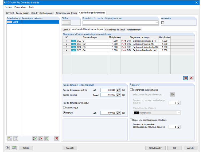Switch to the top-level Général tab
This screenshot has width=203, height=152.
click(x=10, y=13)
